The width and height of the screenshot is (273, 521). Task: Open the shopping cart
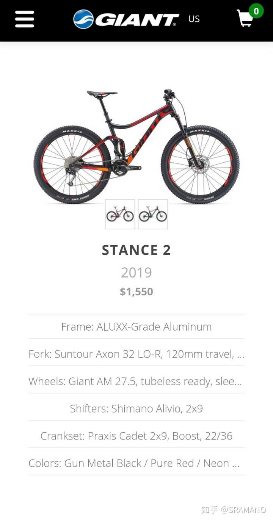tap(245, 19)
